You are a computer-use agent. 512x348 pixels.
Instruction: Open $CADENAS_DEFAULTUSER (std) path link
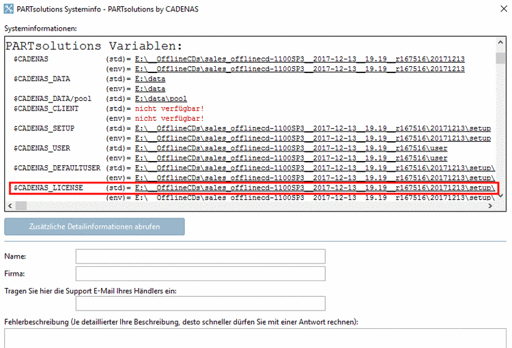pyautogui.click(x=315, y=168)
